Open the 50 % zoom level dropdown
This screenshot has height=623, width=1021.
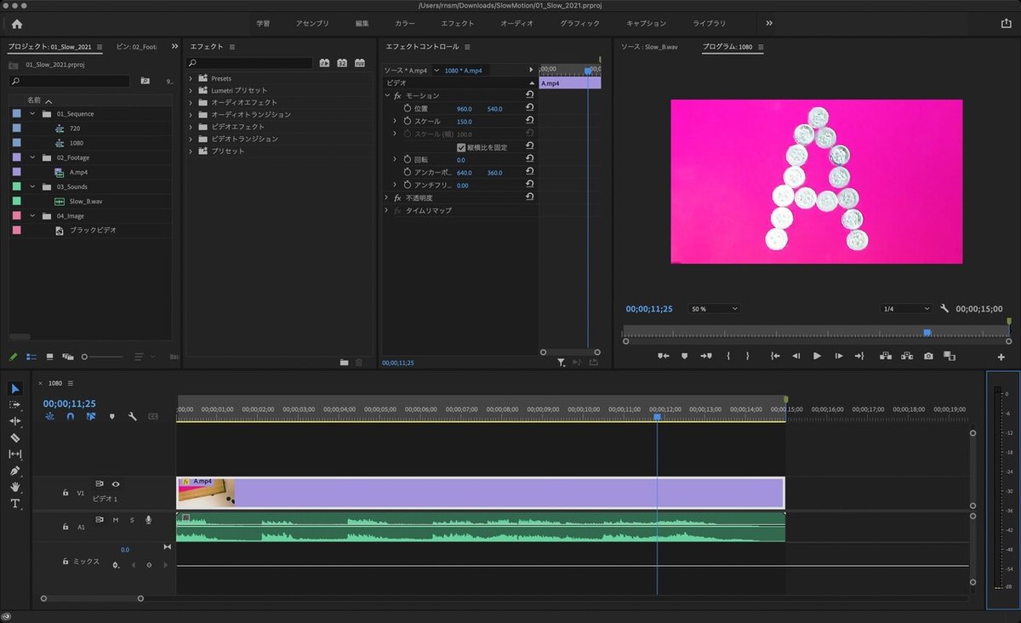click(714, 309)
